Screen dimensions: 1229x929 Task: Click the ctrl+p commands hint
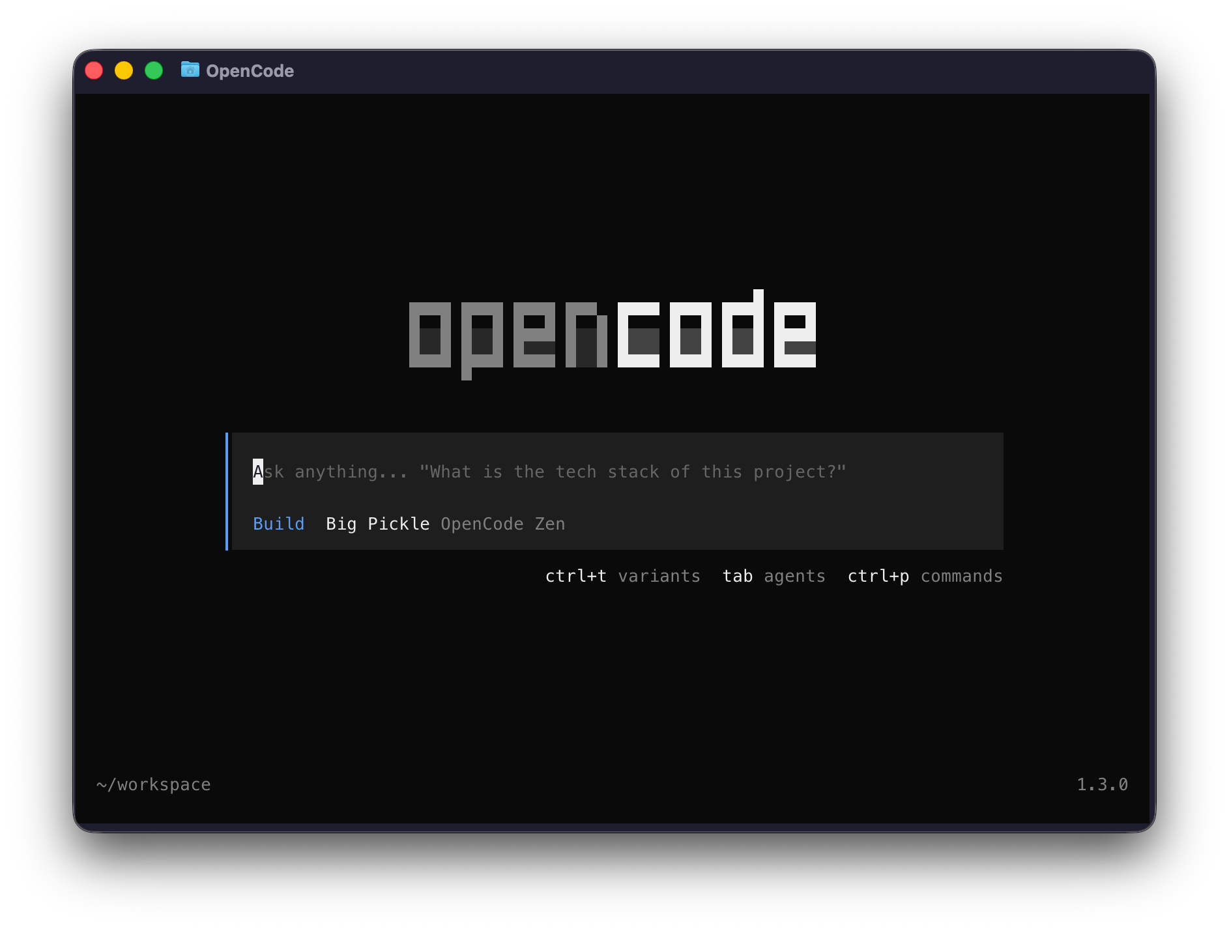click(x=925, y=576)
